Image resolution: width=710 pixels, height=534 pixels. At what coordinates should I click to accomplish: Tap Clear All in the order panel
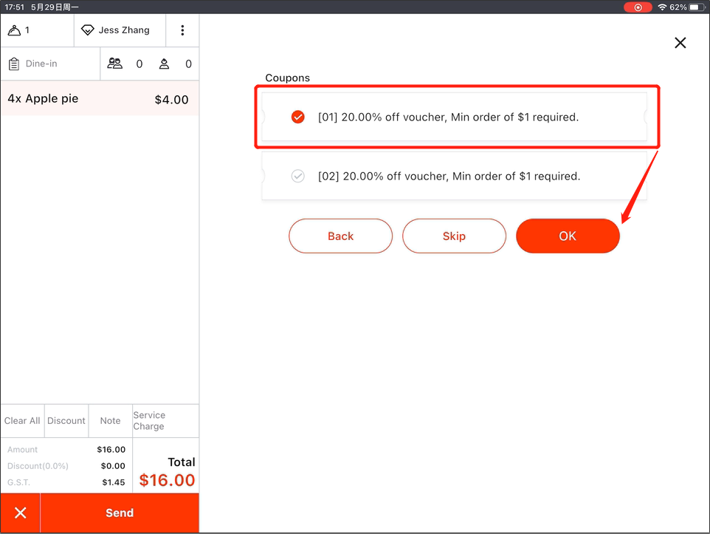[22, 421]
